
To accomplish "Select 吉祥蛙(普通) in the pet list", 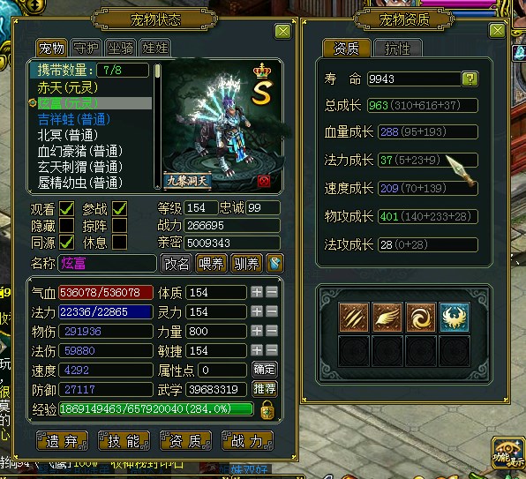I will (x=74, y=119).
